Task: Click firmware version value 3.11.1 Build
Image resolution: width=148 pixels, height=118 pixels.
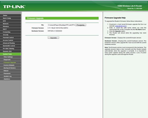Action: (58, 28)
